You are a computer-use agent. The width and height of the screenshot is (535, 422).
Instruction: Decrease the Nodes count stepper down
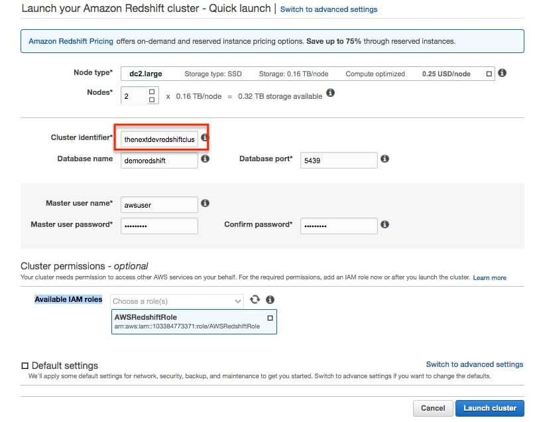point(152,100)
